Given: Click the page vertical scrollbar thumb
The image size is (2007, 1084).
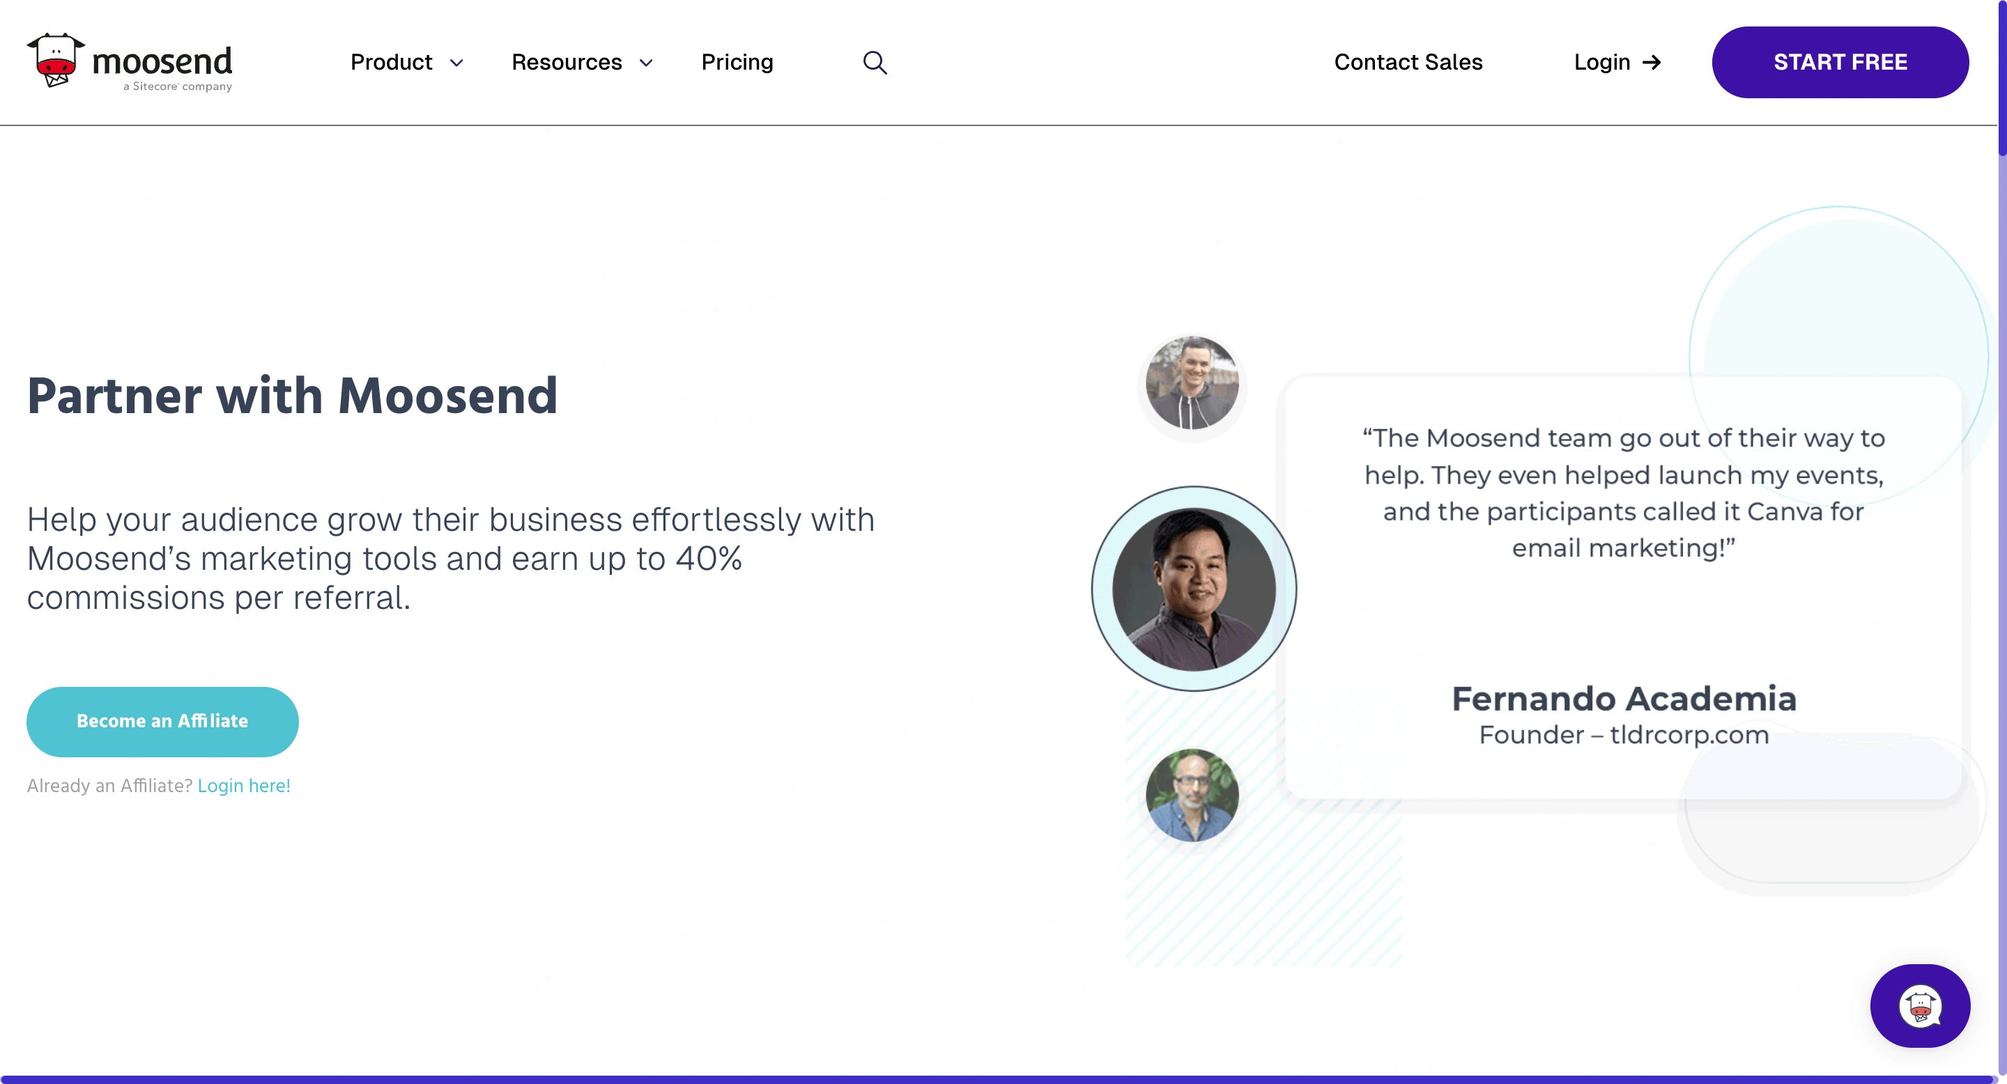Looking at the screenshot, I should [x=2001, y=78].
